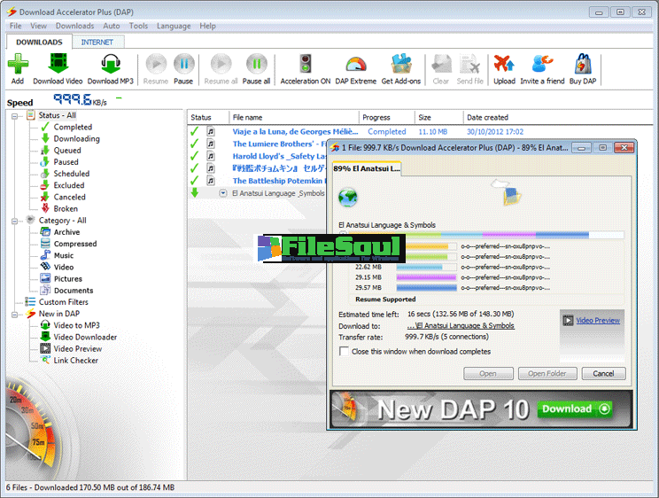Click the overall download progress bar
The height and width of the screenshot is (498, 659).
click(x=481, y=236)
